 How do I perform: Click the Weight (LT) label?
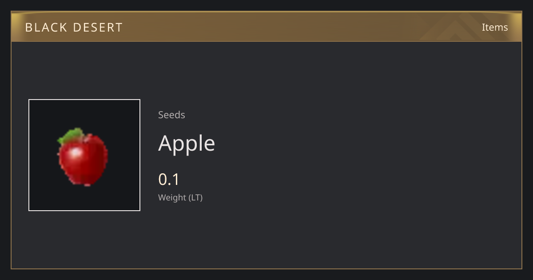point(180,198)
